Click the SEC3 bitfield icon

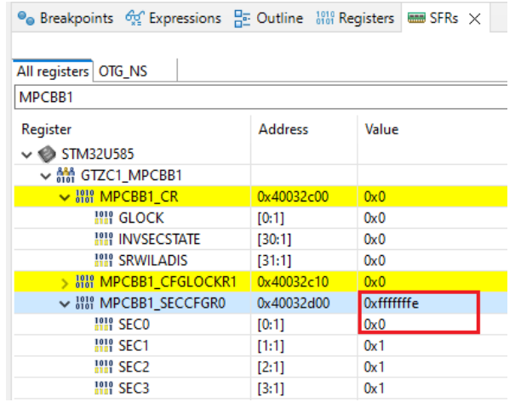[x=104, y=388]
